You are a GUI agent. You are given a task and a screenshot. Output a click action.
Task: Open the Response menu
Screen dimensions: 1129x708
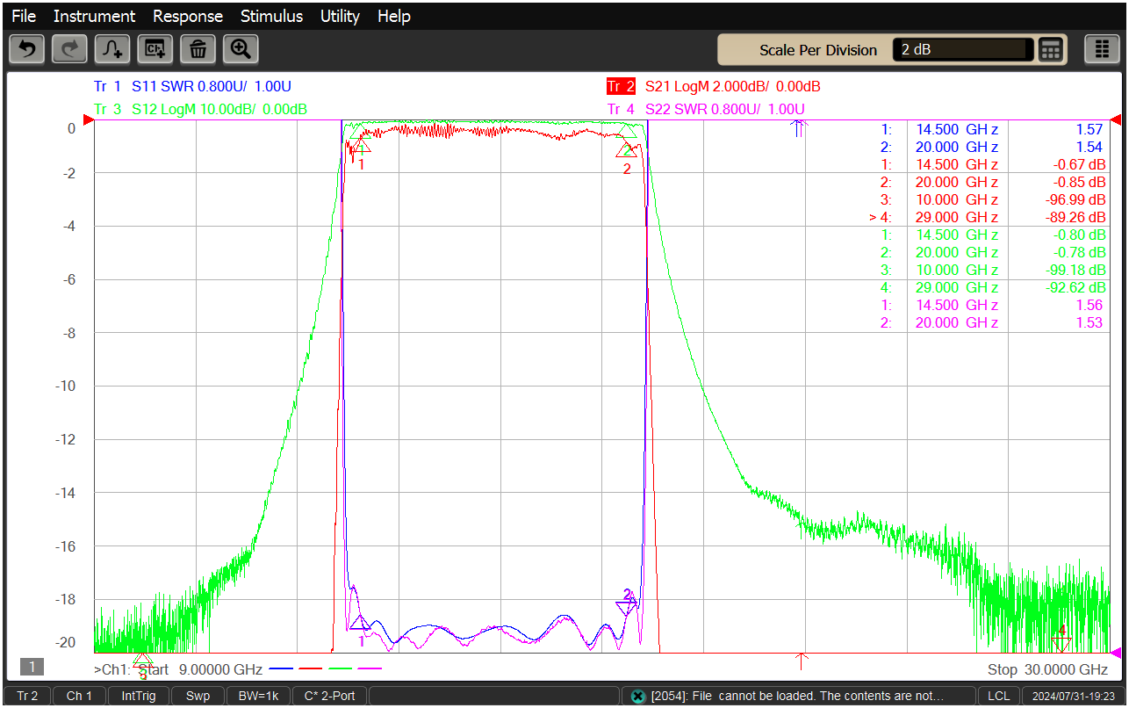pos(188,16)
